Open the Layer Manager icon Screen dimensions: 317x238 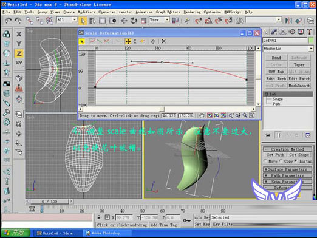(310, 21)
